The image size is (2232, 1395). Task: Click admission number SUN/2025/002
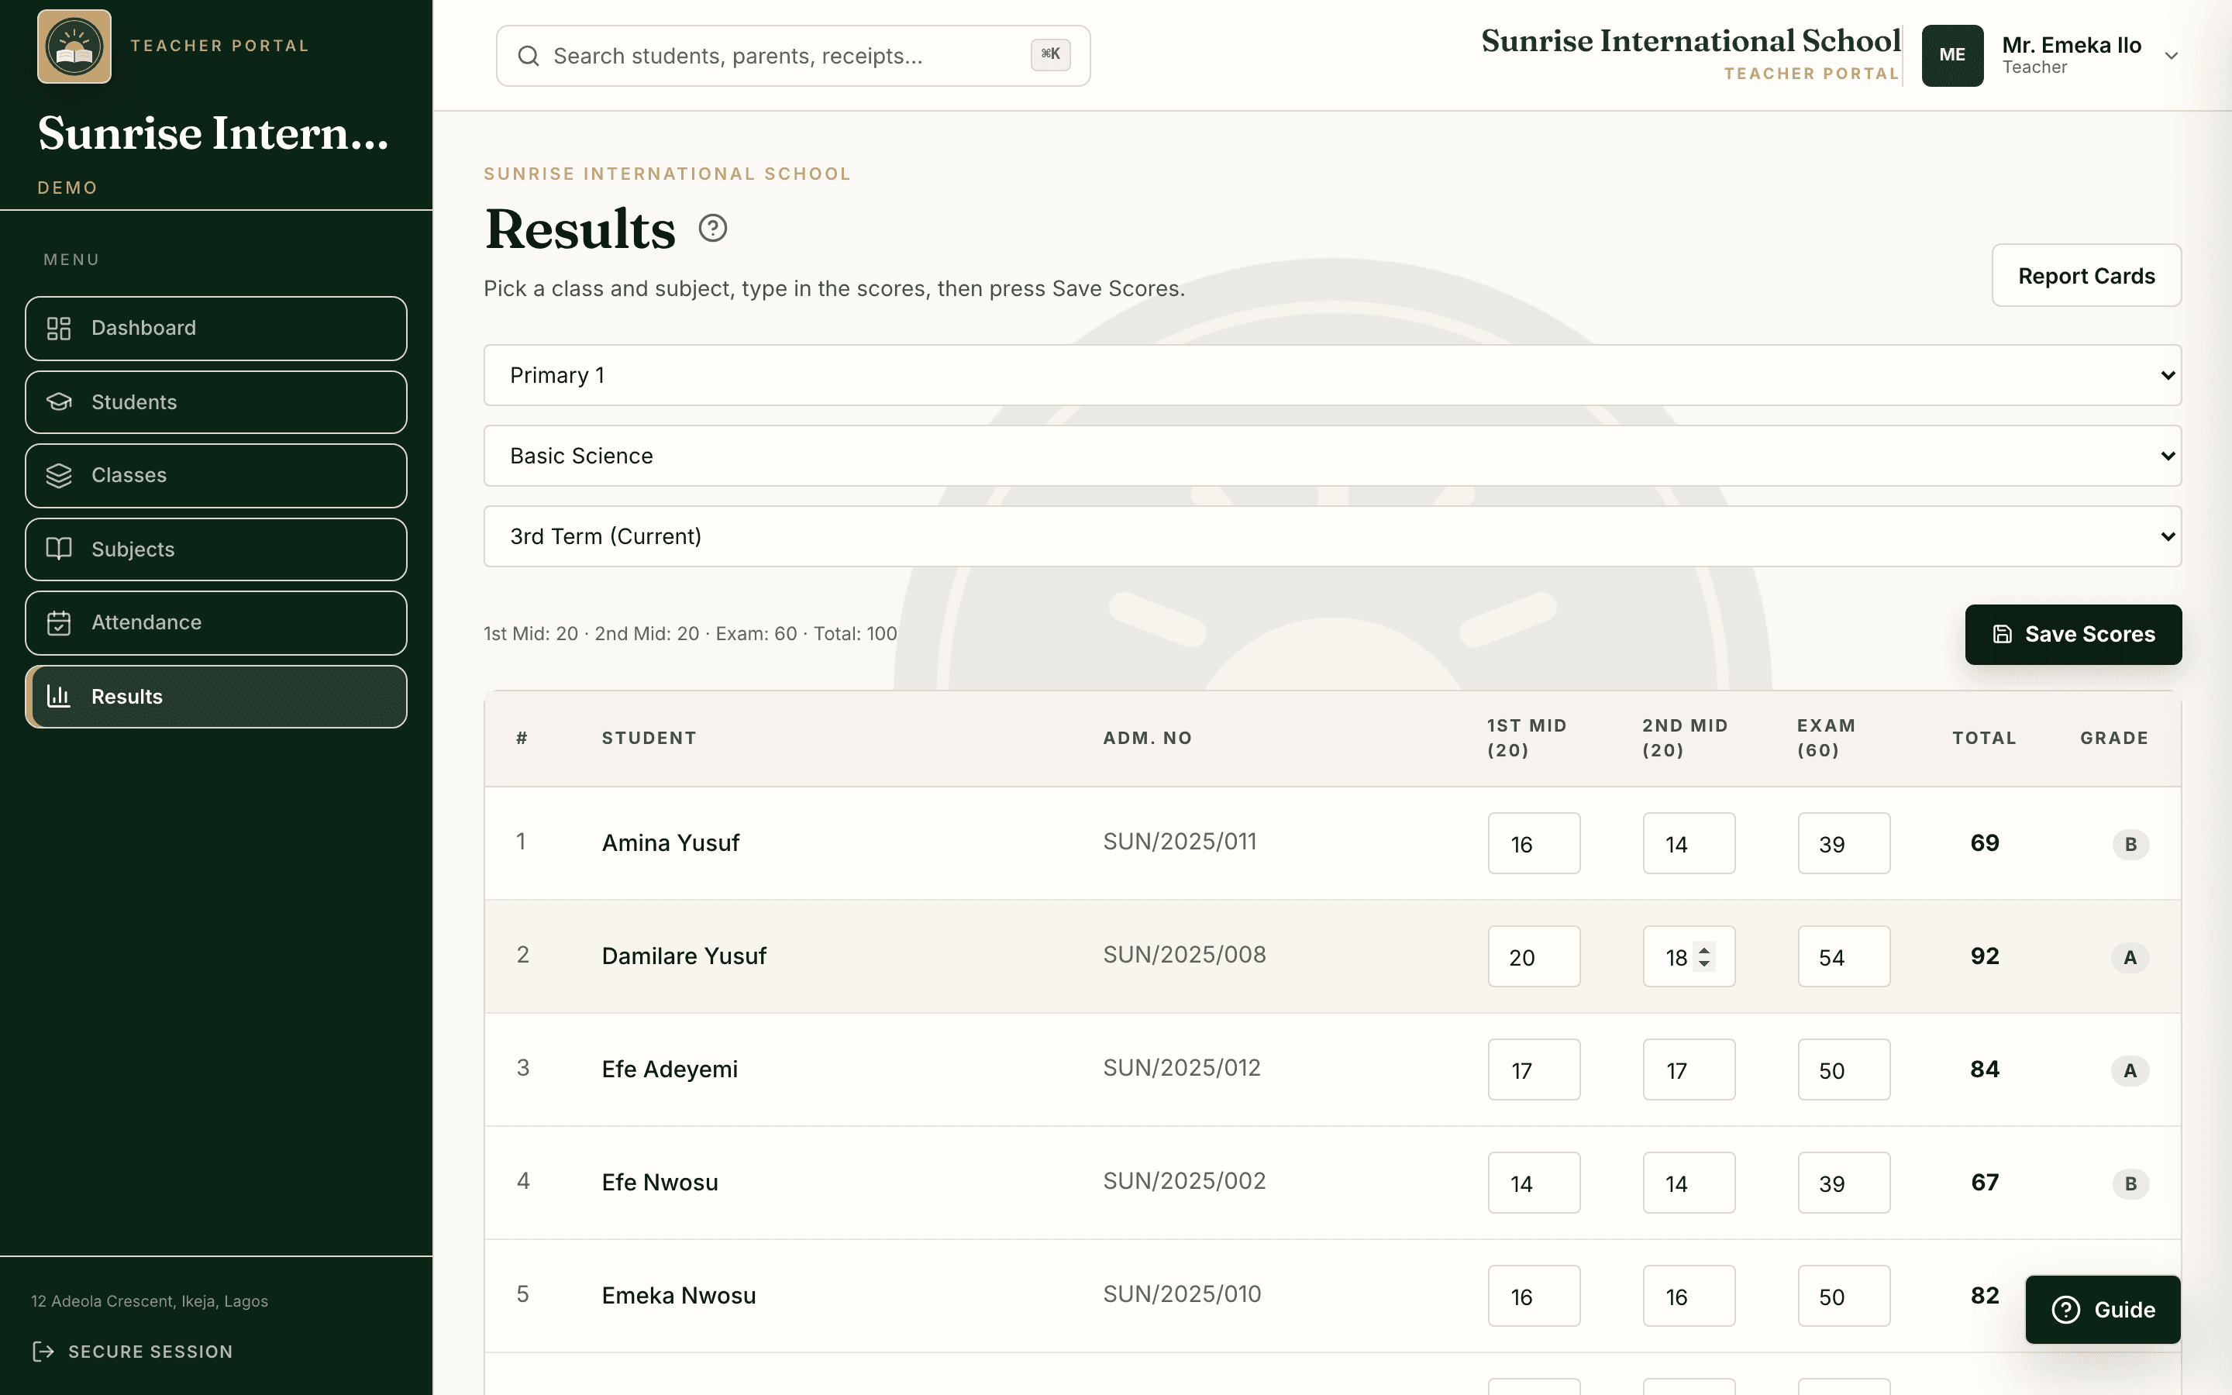[1184, 1181]
